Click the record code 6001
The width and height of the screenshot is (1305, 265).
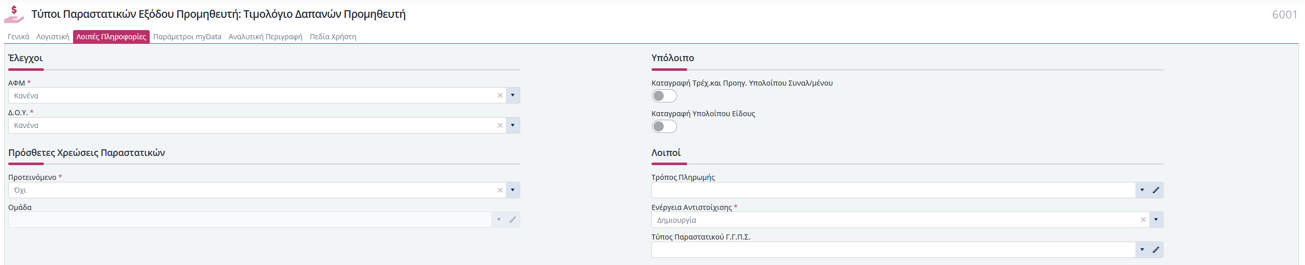point(1285,15)
